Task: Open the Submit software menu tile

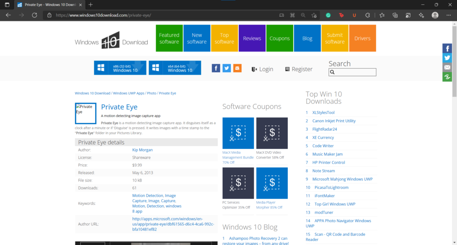Action: [335, 38]
